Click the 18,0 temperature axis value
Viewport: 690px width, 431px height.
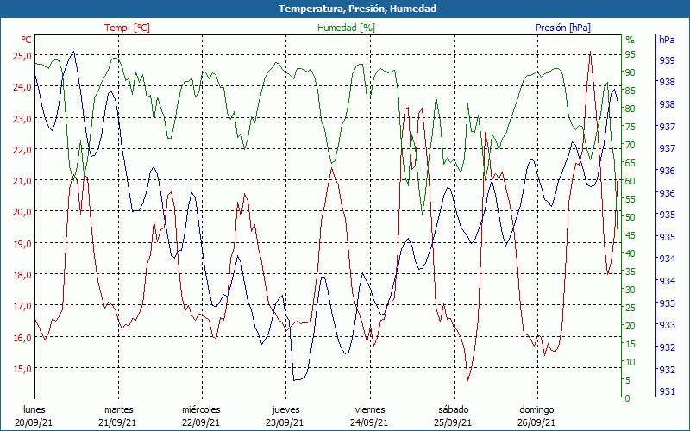[x=23, y=275]
